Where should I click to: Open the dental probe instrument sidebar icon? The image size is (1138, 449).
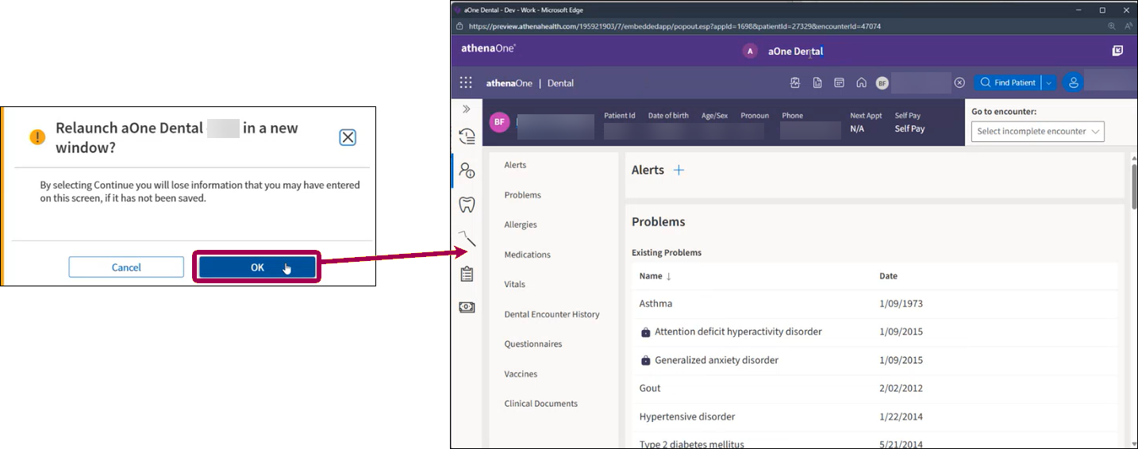coord(467,238)
